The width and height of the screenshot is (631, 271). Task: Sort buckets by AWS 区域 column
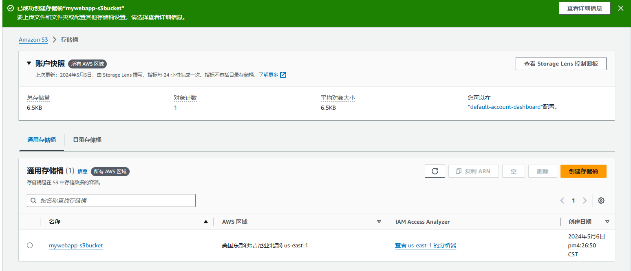click(x=379, y=222)
